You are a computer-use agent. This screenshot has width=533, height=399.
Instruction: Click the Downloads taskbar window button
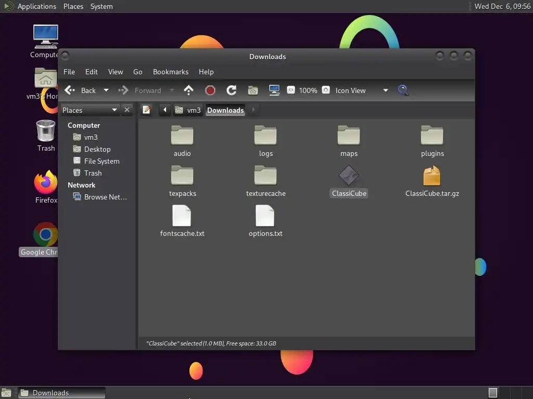61,393
